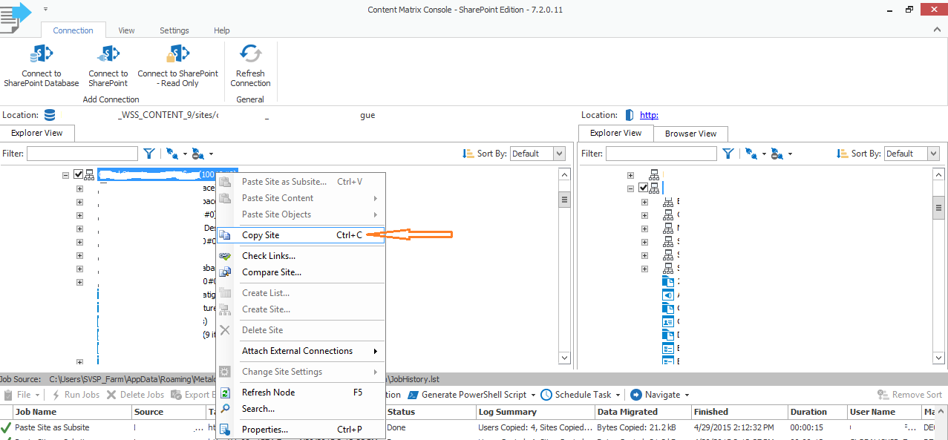Screen dimensions: 948x440
Task: Click the Delete Site X icon in context menu
Action: point(225,330)
